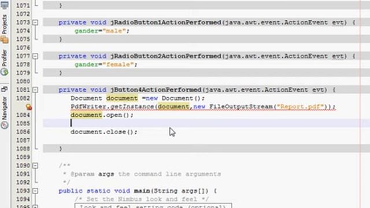The image size is (370, 208).
Task: Click the "male" string literal
Action: 114,31
